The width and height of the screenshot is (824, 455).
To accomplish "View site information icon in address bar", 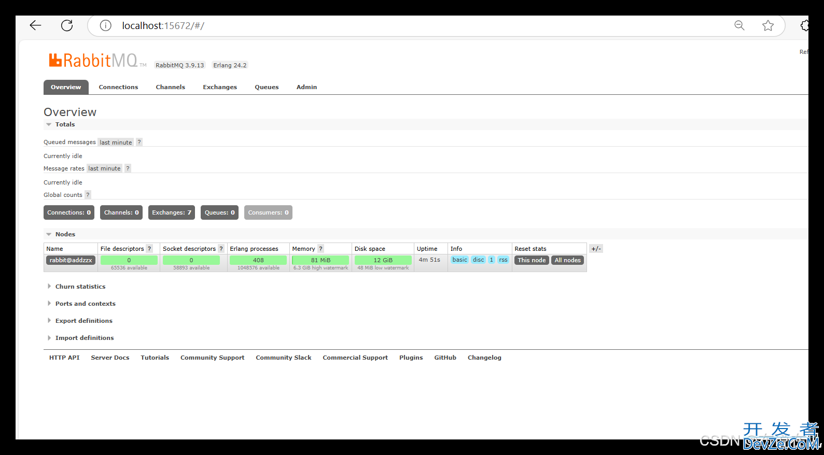I will tap(106, 25).
